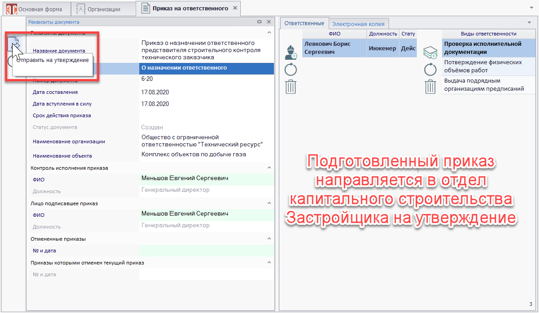Image resolution: width=539 pixels, height=313 pixels.
Task: Collapse Приказы которыми отменен текущий приказ section
Action: [269, 262]
